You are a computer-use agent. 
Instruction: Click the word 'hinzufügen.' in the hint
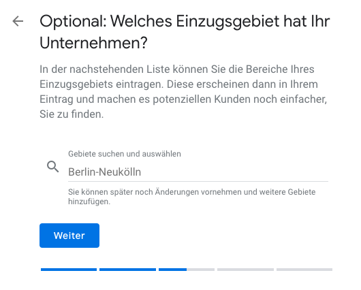(89, 202)
